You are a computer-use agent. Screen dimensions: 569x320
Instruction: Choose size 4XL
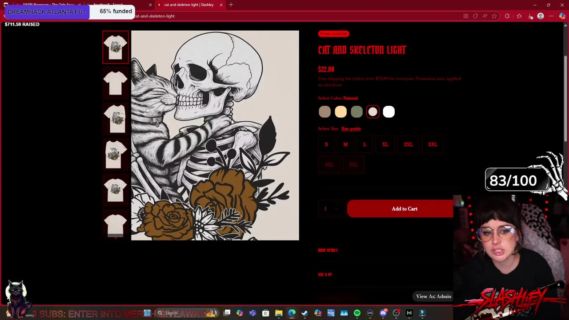coord(329,164)
